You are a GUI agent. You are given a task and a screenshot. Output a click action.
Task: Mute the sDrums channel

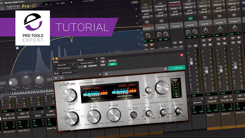(195, 46)
